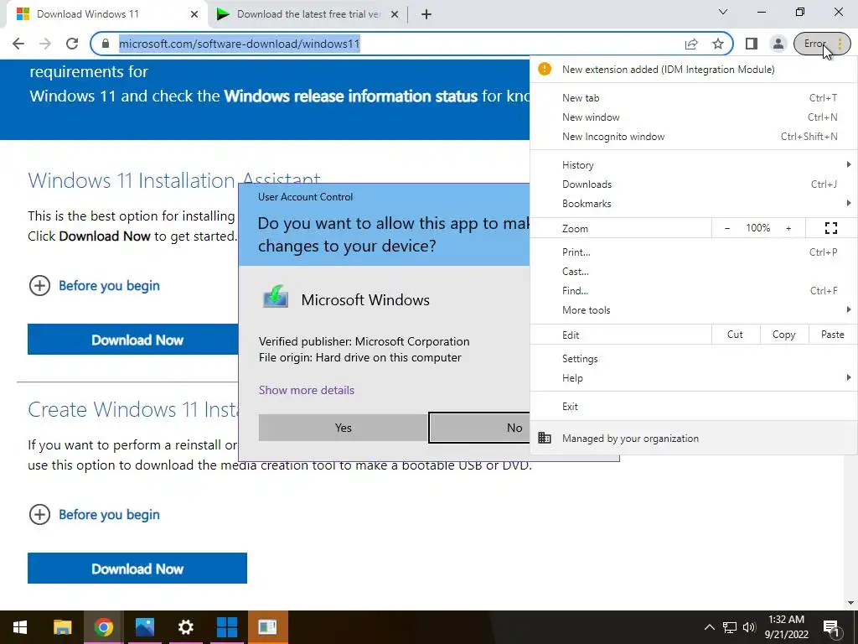Click the orange taskbar app icon
Screen dimensions: 858x644
coord(267,627)
